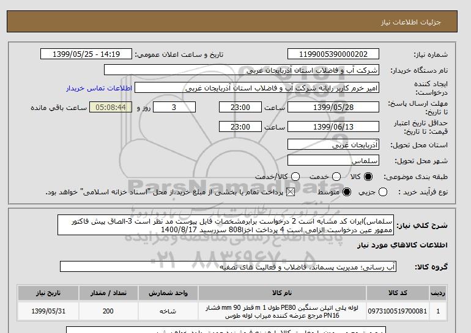
Task: Click the request creator name field
Action: (257, 88)
